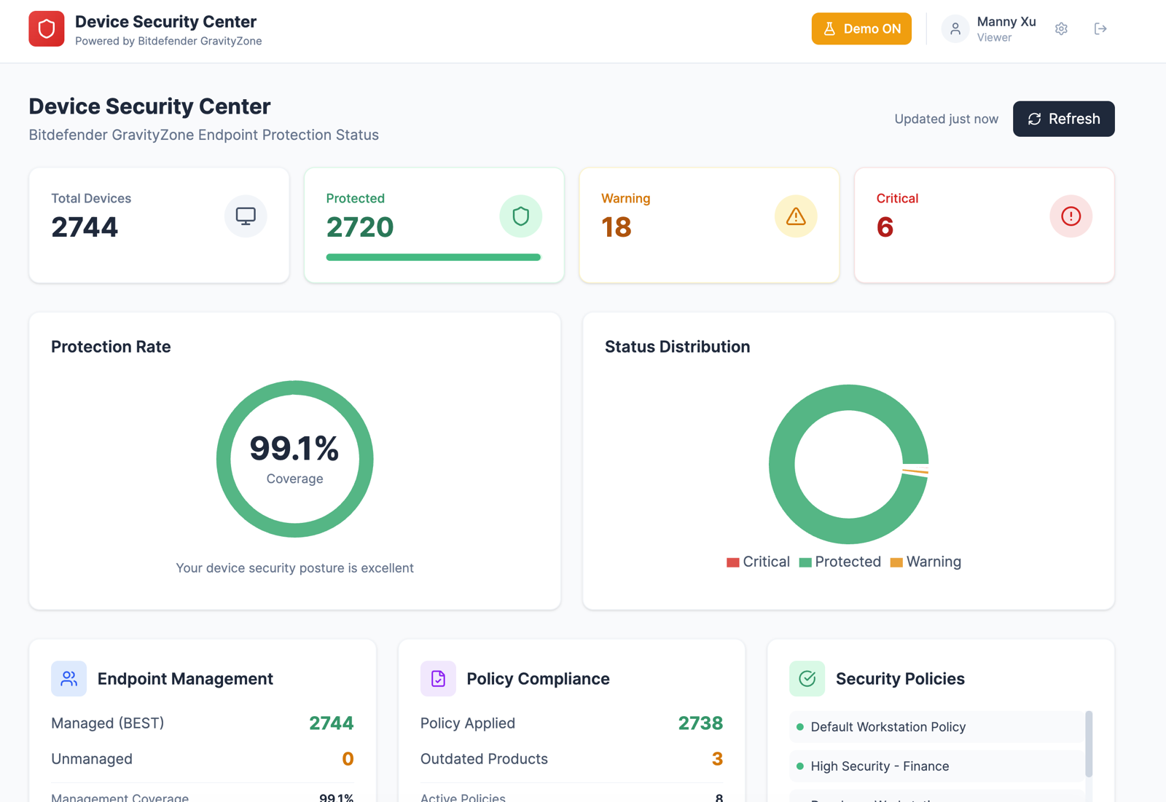This screenshot has width=1166, height=802.
Task: Click the warning triangle icon on Warning card
Action: point(796,216)
